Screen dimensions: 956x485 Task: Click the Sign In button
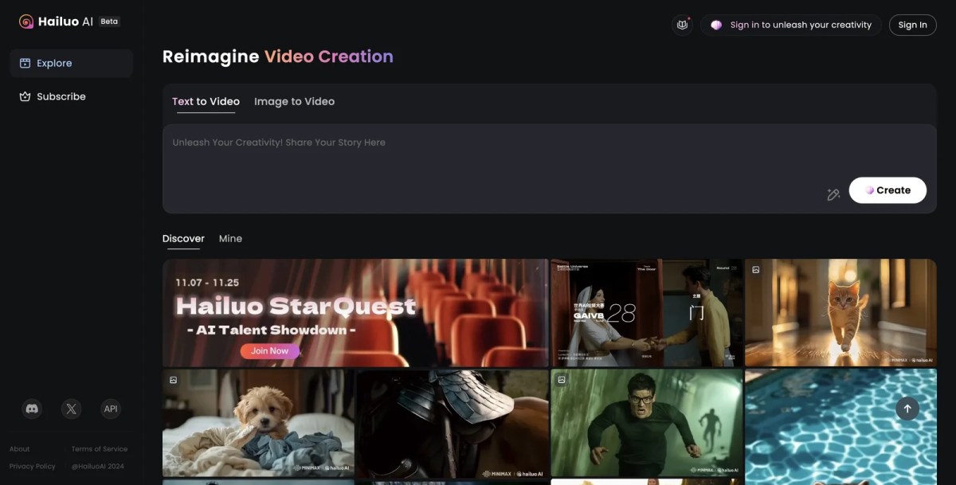(912, 25)
